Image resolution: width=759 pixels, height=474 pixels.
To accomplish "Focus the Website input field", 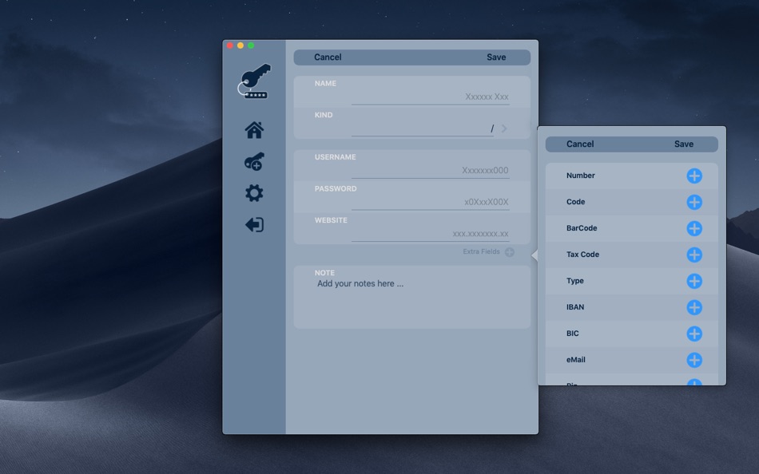I will coord(431,234).
